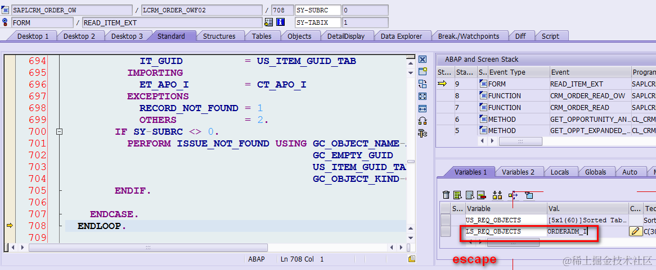Click the yellow arrow breakpoint margin at line 708
656x270 pixels.
point(10,226)
